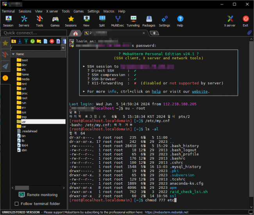Open the Games toolbar icon
Viewport: 254px width, 215px height.
(55, 21)
